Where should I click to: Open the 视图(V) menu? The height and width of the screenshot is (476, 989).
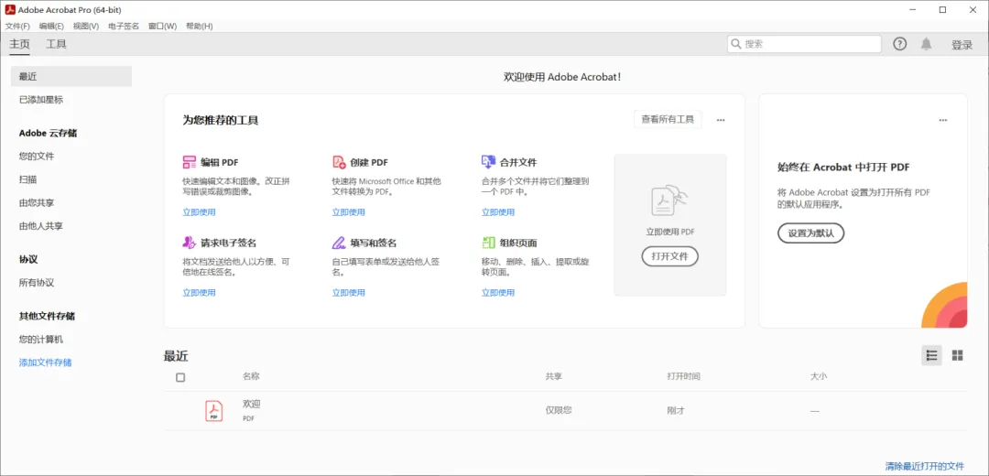(x=86, y=27)
